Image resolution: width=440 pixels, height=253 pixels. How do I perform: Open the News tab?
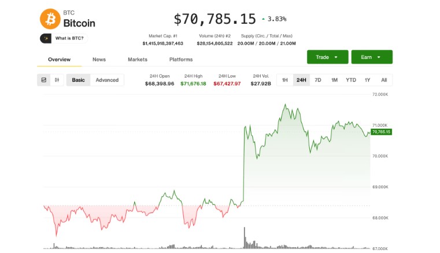click(99, 60)
